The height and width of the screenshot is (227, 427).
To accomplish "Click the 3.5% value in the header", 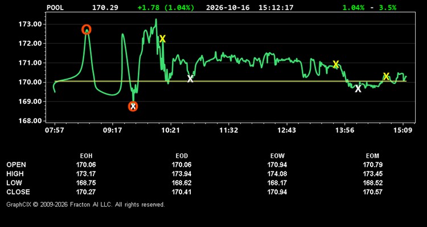I will tap(388, 7).
